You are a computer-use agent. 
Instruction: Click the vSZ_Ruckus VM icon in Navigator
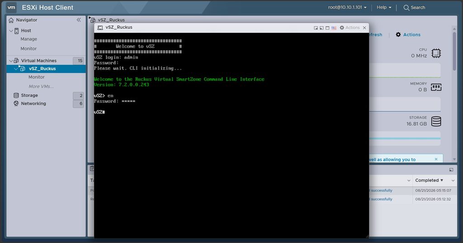coord(22,69)
